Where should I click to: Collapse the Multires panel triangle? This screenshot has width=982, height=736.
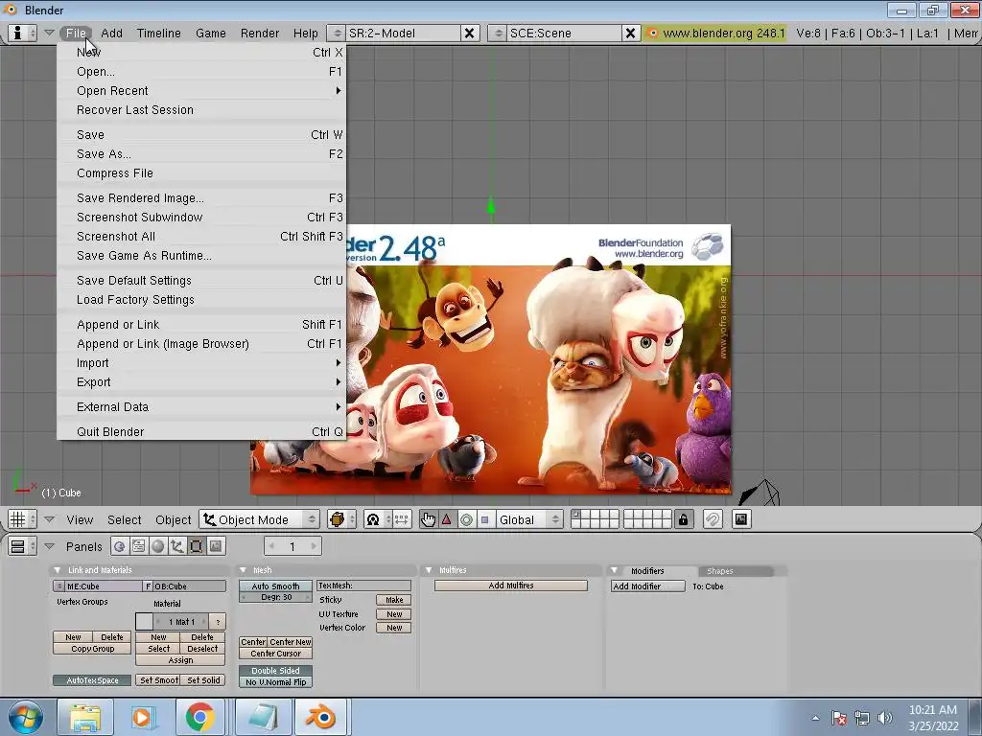point(429,570)
